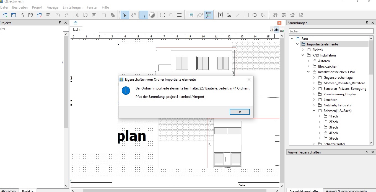Collapse the KNX Installation folder
The width and height of the screenshot is (376, 192).
303,55
